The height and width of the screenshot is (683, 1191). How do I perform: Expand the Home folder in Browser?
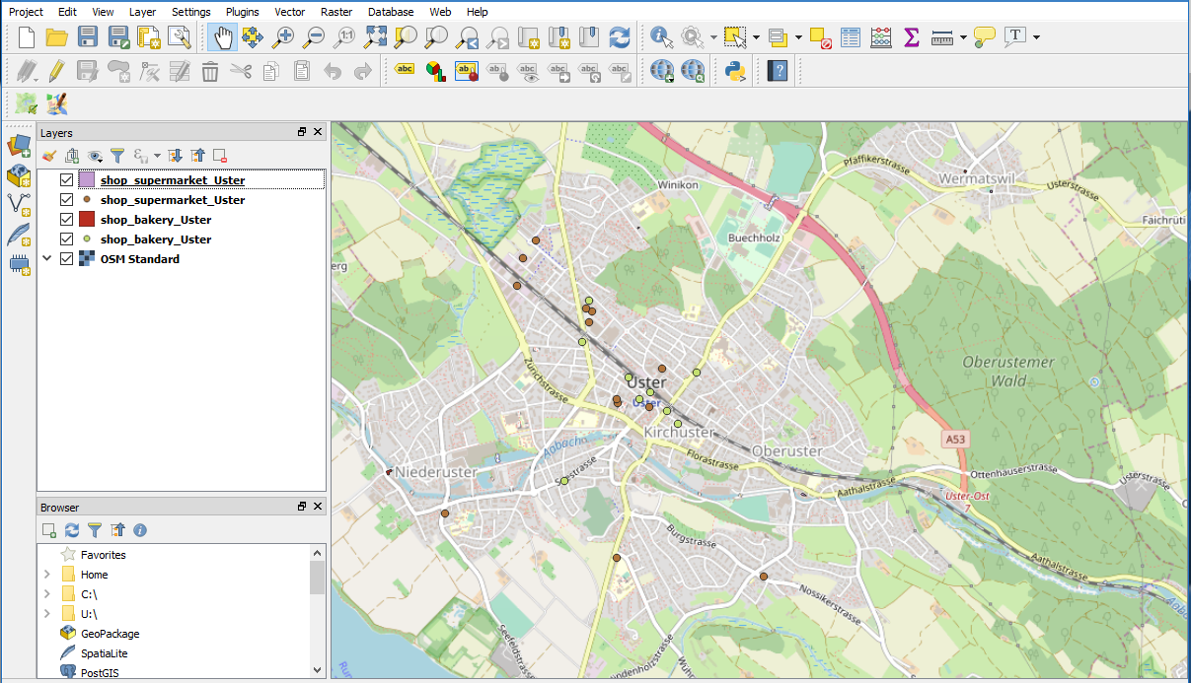tap(46, 575)
